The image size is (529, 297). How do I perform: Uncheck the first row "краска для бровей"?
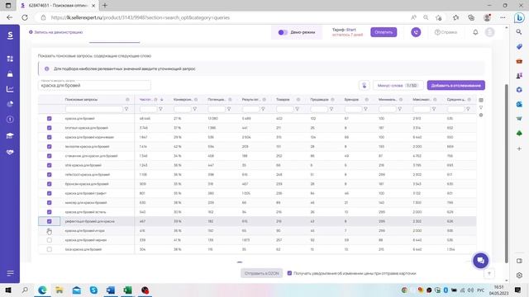click(50, 119)
